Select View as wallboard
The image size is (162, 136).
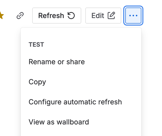click(59, 122)
